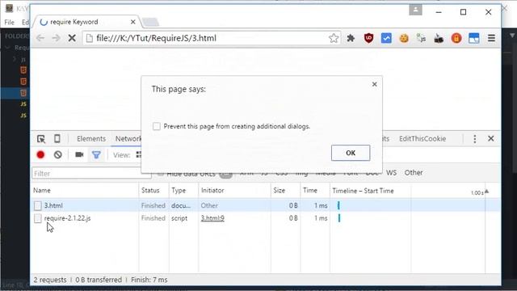The height and width of the screenshot is (291, 517).
Task: Toggle capture screenshots camera icon
Action: pyautogui.click(x=79, y=154)
